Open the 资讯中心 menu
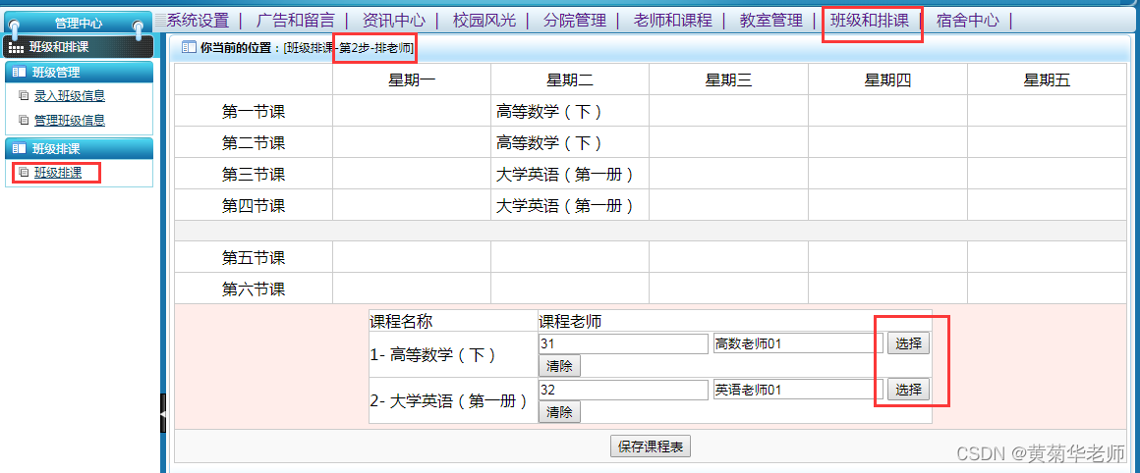Screen dimensions: 1140x473 tap(393, 21)
